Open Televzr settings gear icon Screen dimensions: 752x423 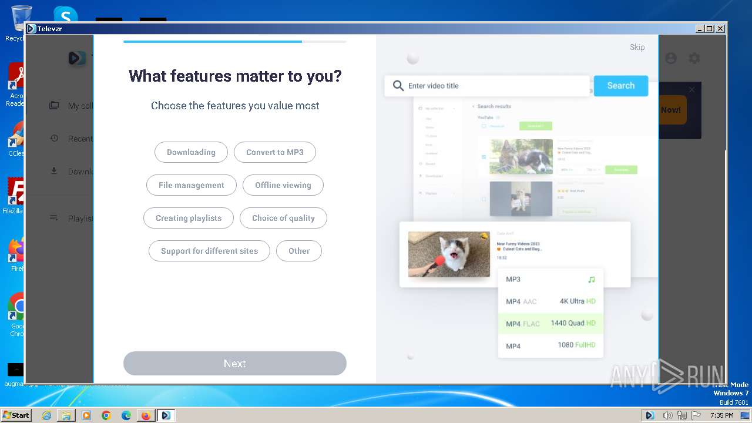[694, 58]
